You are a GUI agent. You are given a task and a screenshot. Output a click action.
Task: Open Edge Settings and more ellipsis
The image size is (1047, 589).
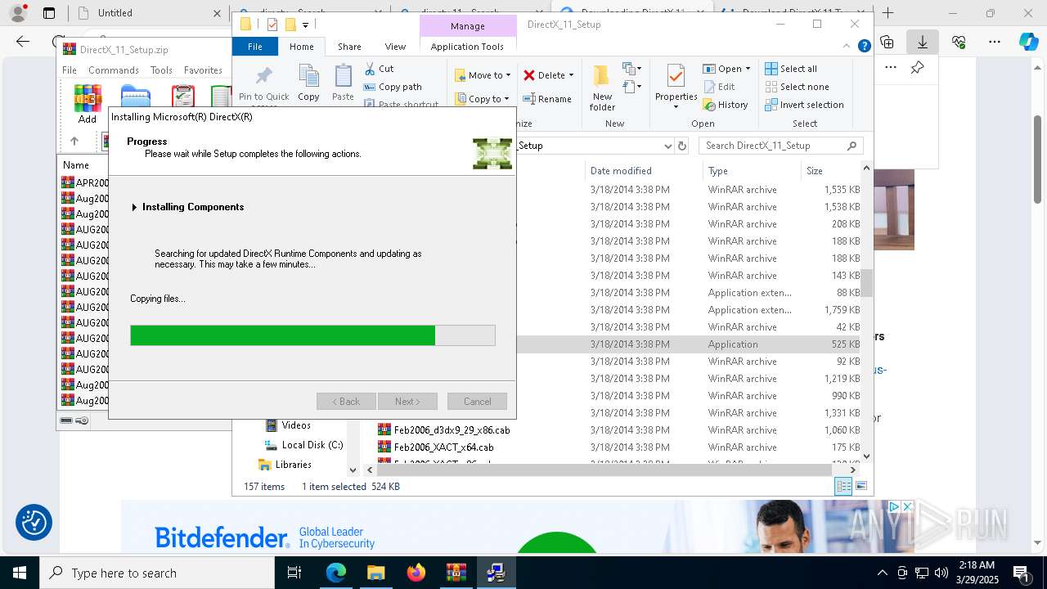pyautogui.click(x=995, y=42)
